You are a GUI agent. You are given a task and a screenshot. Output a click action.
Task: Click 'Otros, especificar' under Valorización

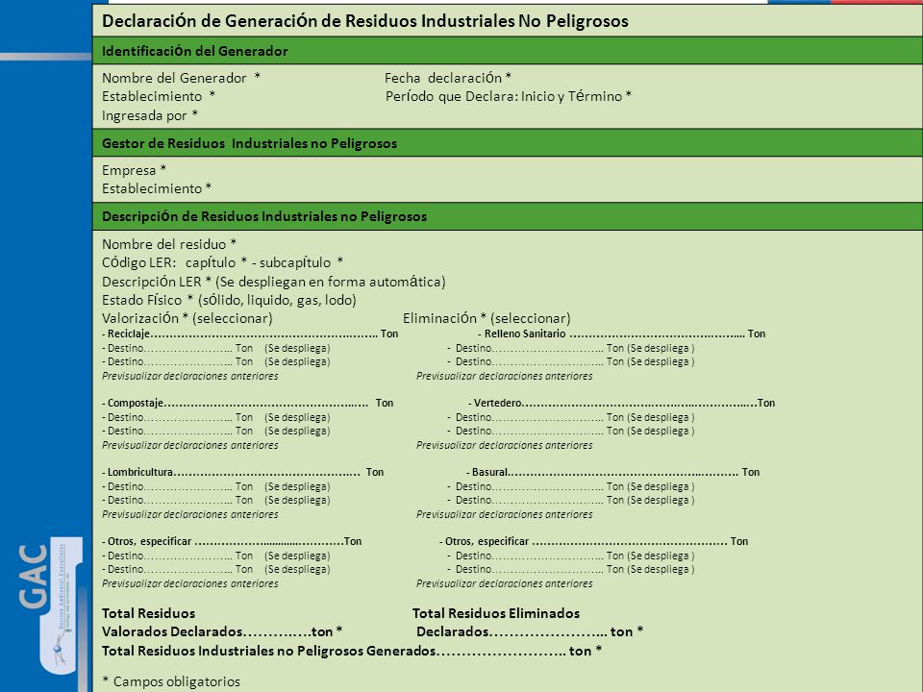point(232,541)
